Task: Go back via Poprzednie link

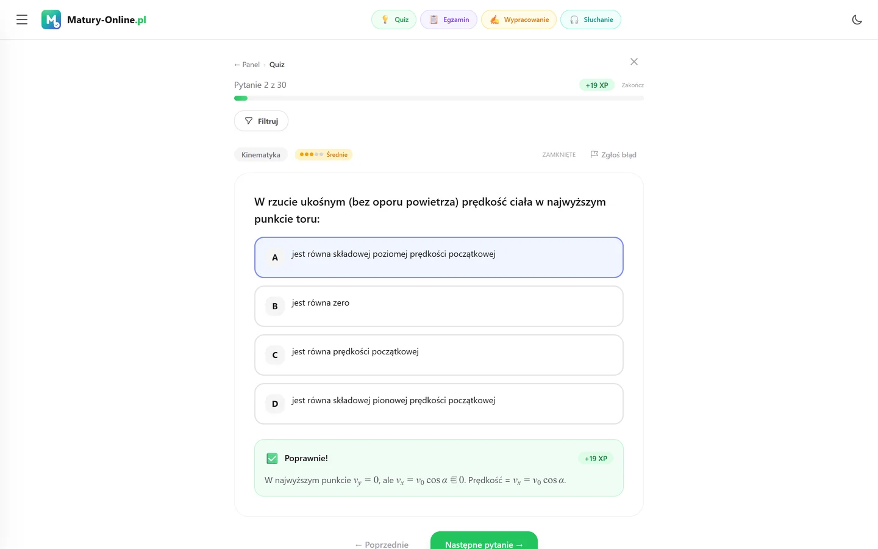Action: click(382, 544)
